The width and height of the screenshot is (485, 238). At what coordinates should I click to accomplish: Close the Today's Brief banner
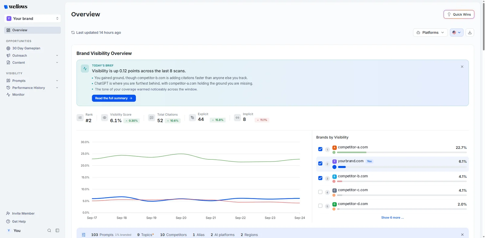click(462, 67)
